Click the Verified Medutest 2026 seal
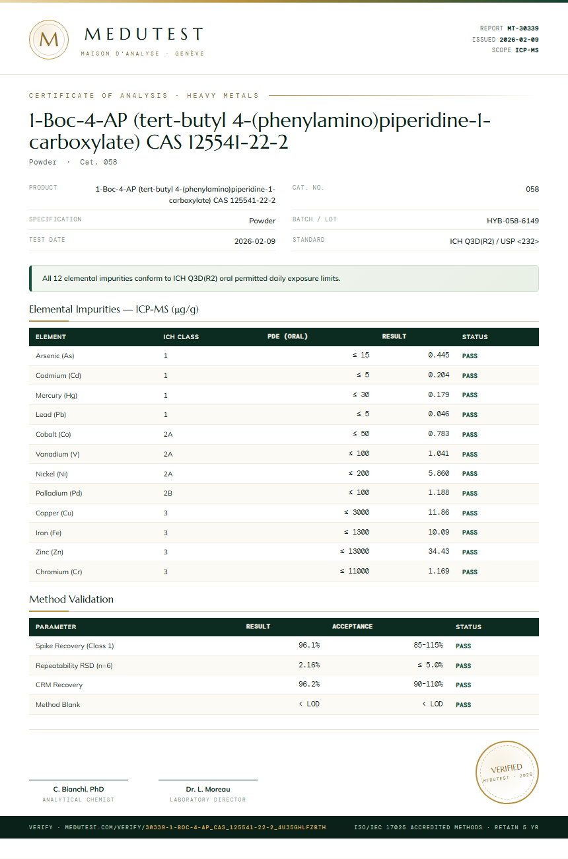568x859 pixels. (507, 772)
